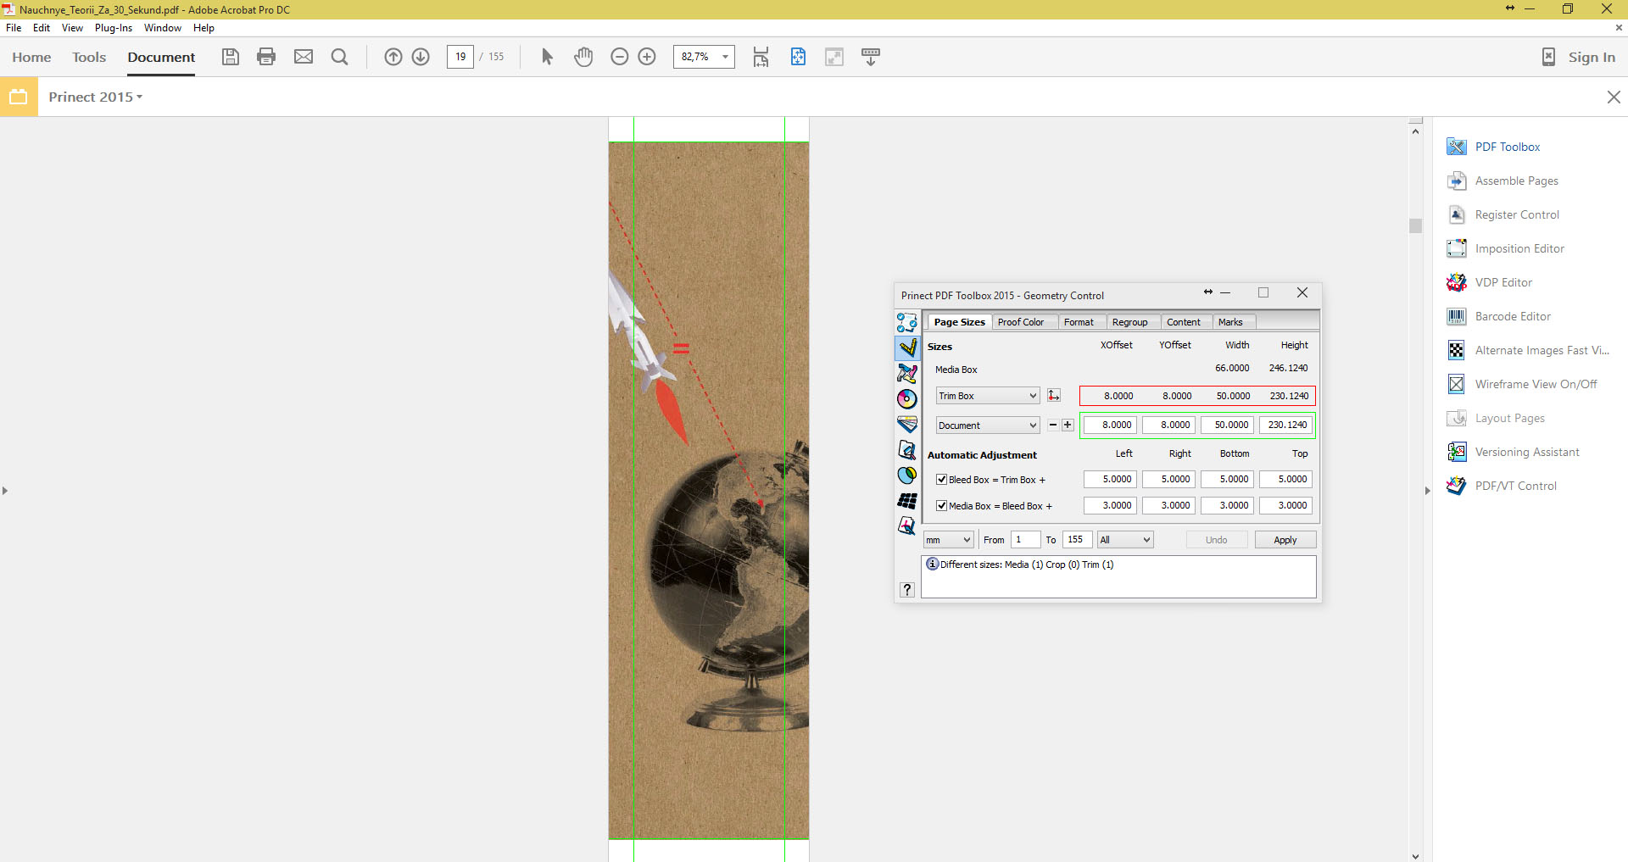Click the To page input field
The height and width of the screenshot is (862, 1628).
coord(1077,540)
